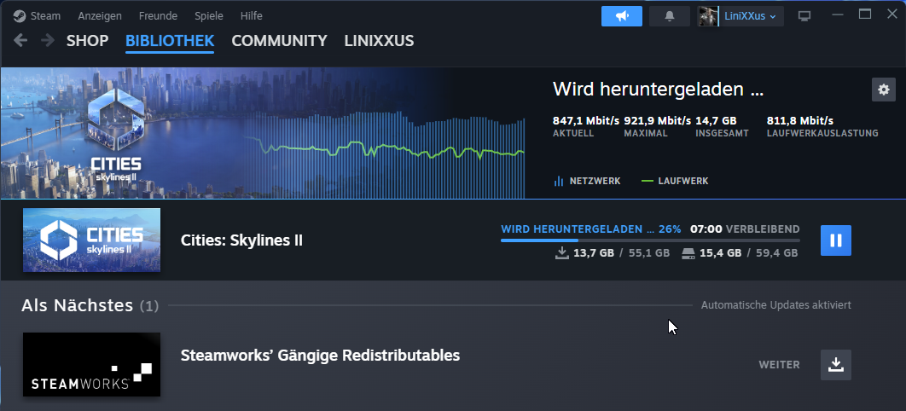
Task: Click the LAUFWERK legend green line
Action: coord(648,182)
